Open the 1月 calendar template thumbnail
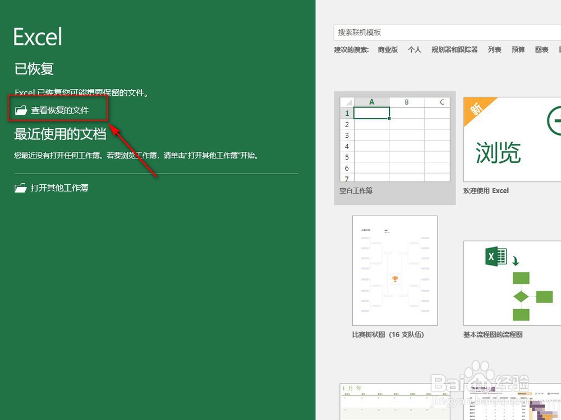The width and height of the screenshot is (561, 420). 394,402
